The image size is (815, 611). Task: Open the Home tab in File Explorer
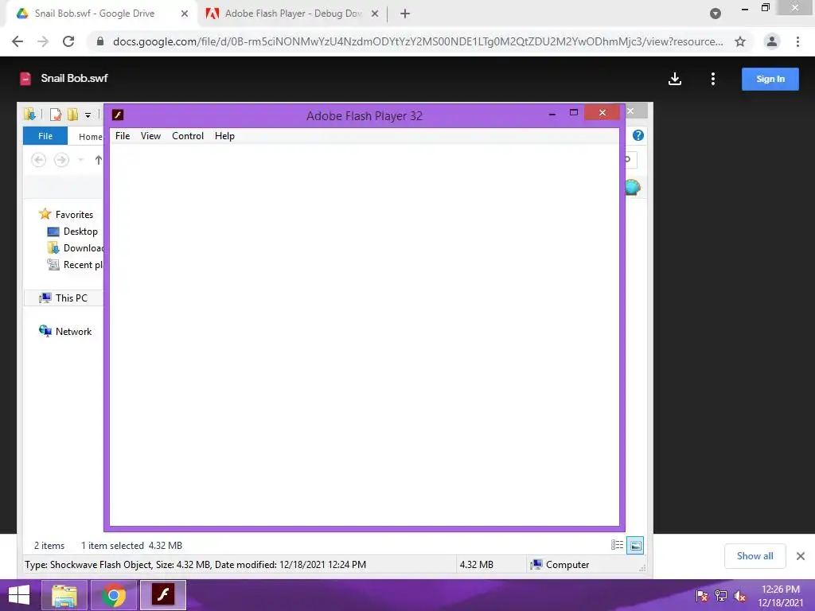click(x=90, y=137)
